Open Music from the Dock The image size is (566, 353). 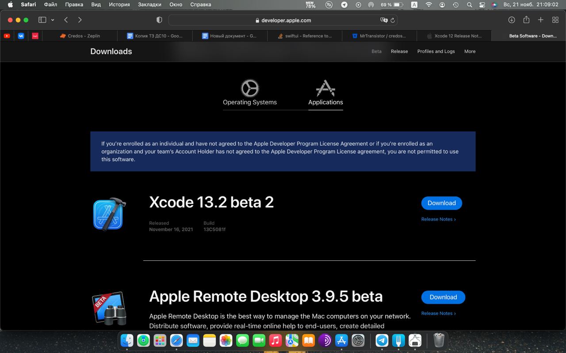point(275,340)
